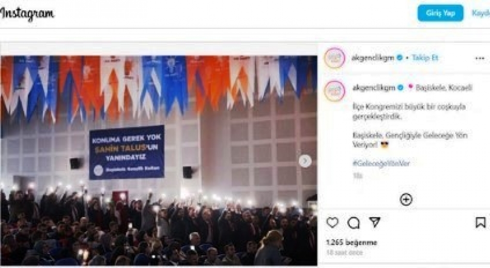Click akgenclikgm username in post header

[373, 58]
